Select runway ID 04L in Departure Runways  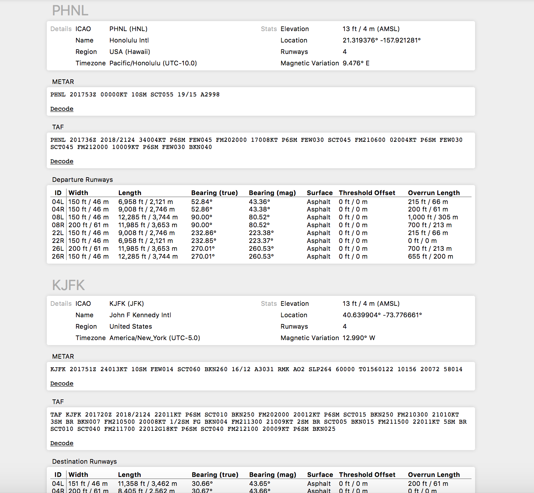click(58, 202)
